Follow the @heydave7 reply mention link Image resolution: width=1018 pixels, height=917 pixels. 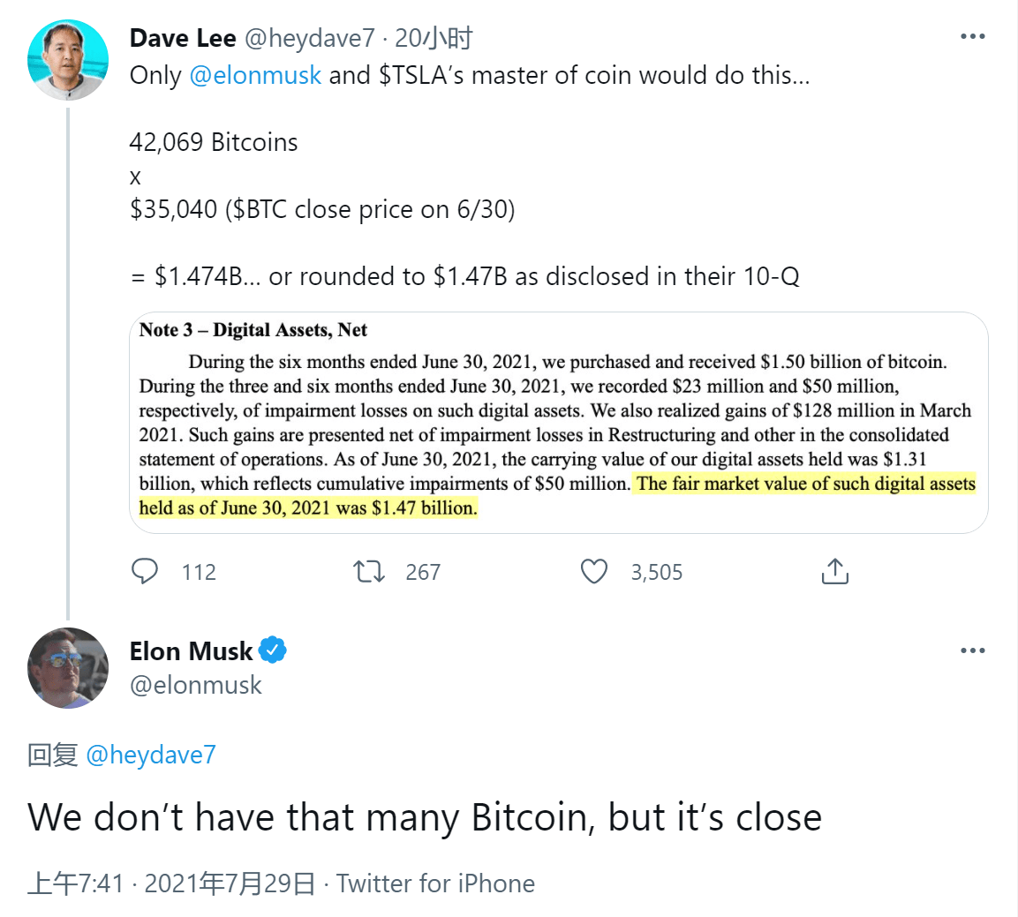coord(151,755)
